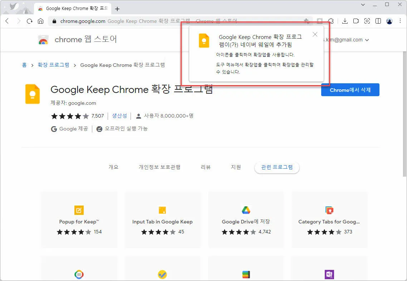This screenshot has width=407, height=281.
Task: Switch to the 개요 tab
Action: (113, 167)
